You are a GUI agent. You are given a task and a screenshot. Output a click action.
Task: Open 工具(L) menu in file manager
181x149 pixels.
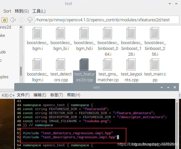pyautogui.click(x=39, y=11)
